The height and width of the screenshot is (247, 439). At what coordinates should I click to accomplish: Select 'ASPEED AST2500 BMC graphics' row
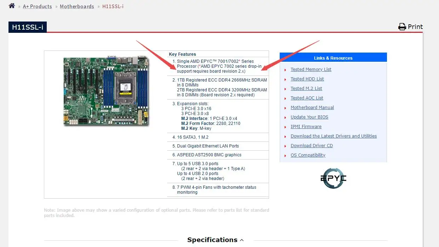(218, 155)
